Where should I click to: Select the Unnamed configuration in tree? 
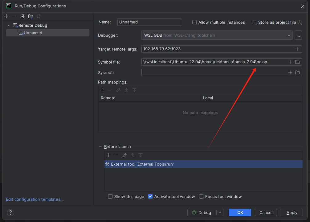point(33,33)
